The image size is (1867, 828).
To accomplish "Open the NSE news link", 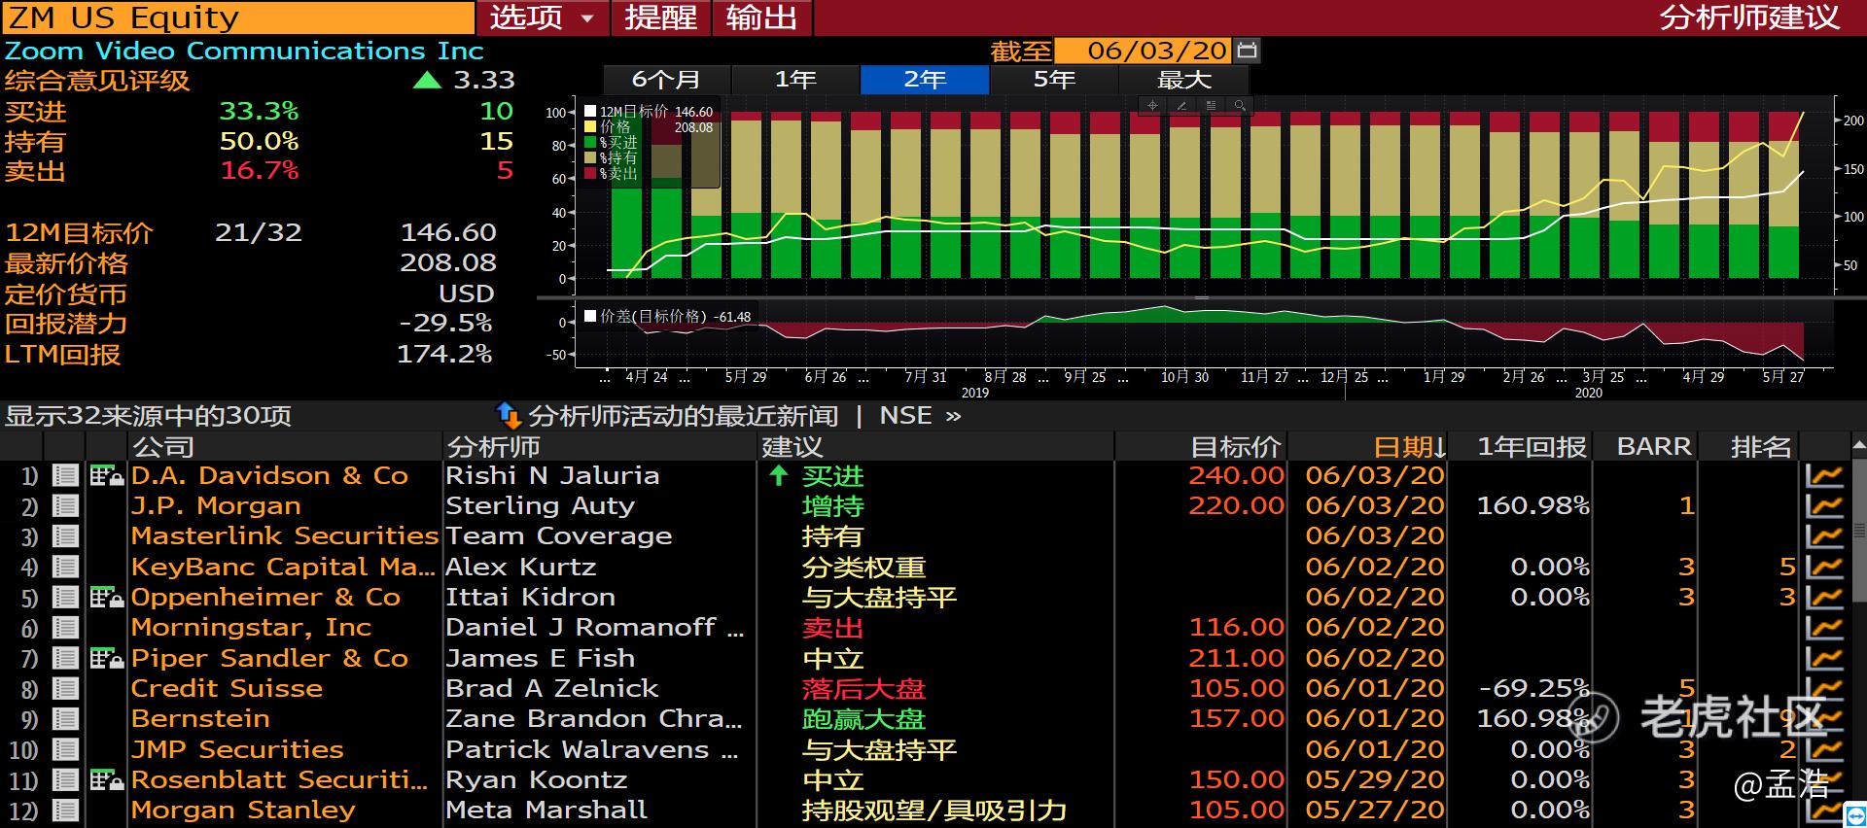I will pyautogui.click(x=905, y=416).
